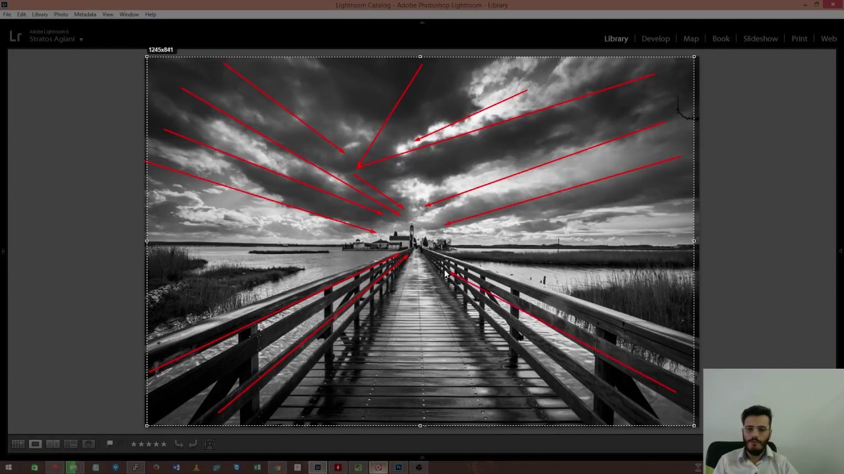Image resolution: width=844 pixels, height=474 pixels.
Task: Set the rating to five stars
Action: [164, 444]
